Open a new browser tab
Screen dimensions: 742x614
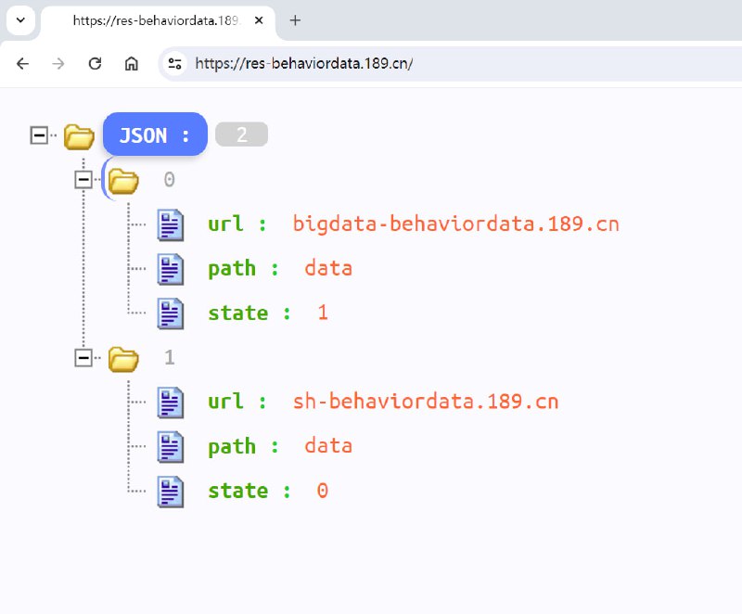pos(295,20)
